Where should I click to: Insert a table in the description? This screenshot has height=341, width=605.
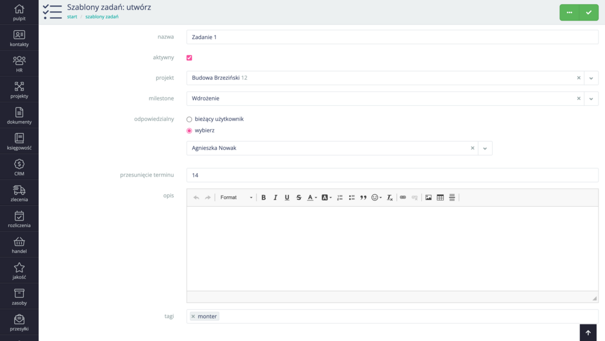click(x=440, y=197)
